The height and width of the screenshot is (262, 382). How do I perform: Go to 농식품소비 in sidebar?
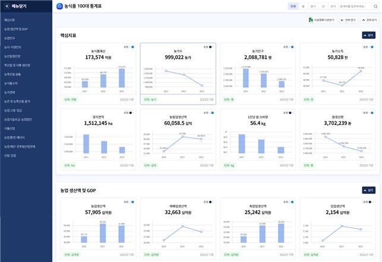[12, 83]
